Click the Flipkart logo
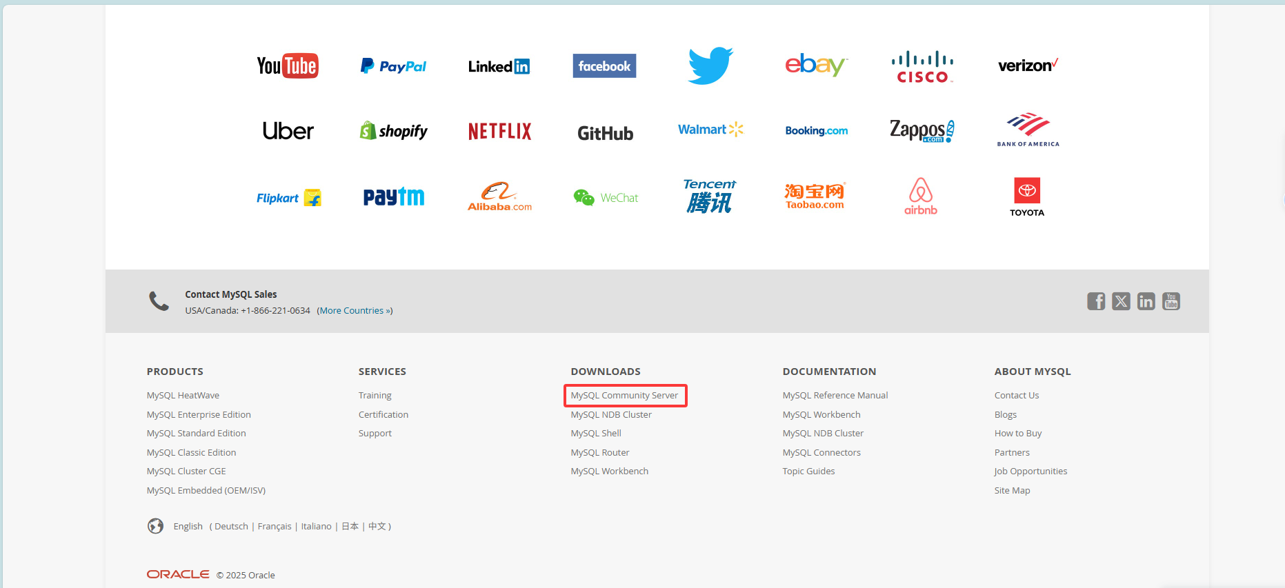Screen dimensions: 1285x588 pos(289,198)
